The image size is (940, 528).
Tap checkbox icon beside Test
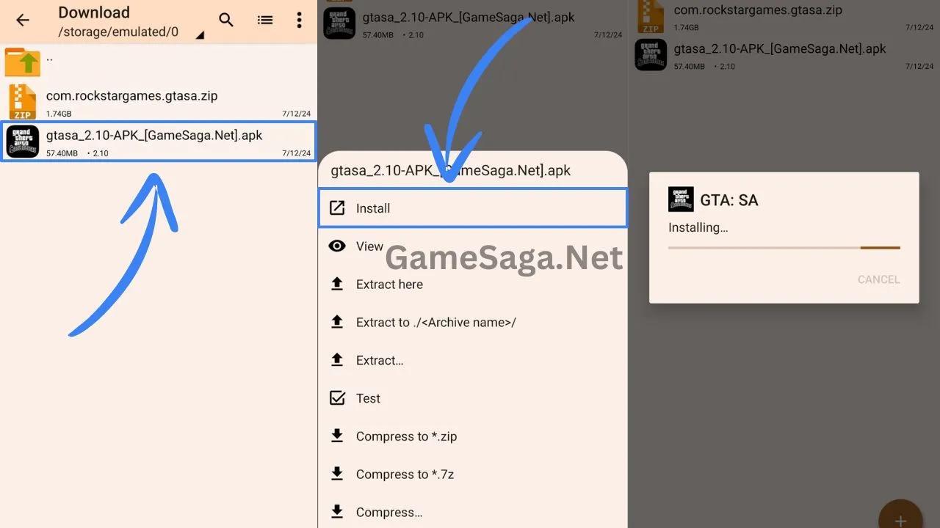click(x=337, y=398)
